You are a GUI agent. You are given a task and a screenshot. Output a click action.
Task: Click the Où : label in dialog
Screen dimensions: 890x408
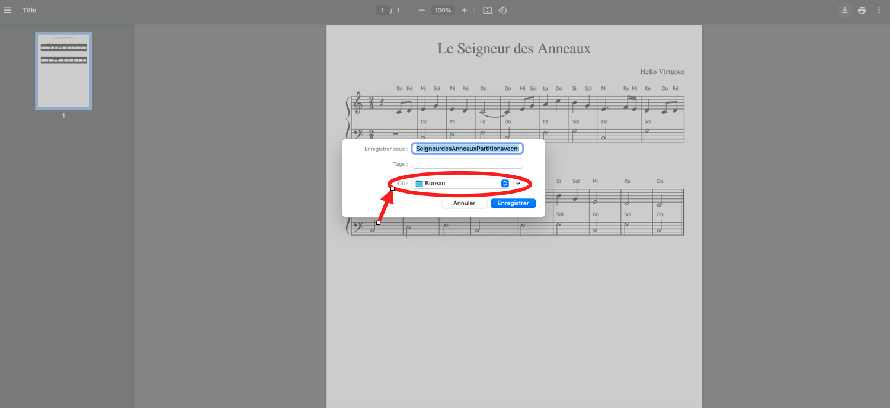coord(402,184)
